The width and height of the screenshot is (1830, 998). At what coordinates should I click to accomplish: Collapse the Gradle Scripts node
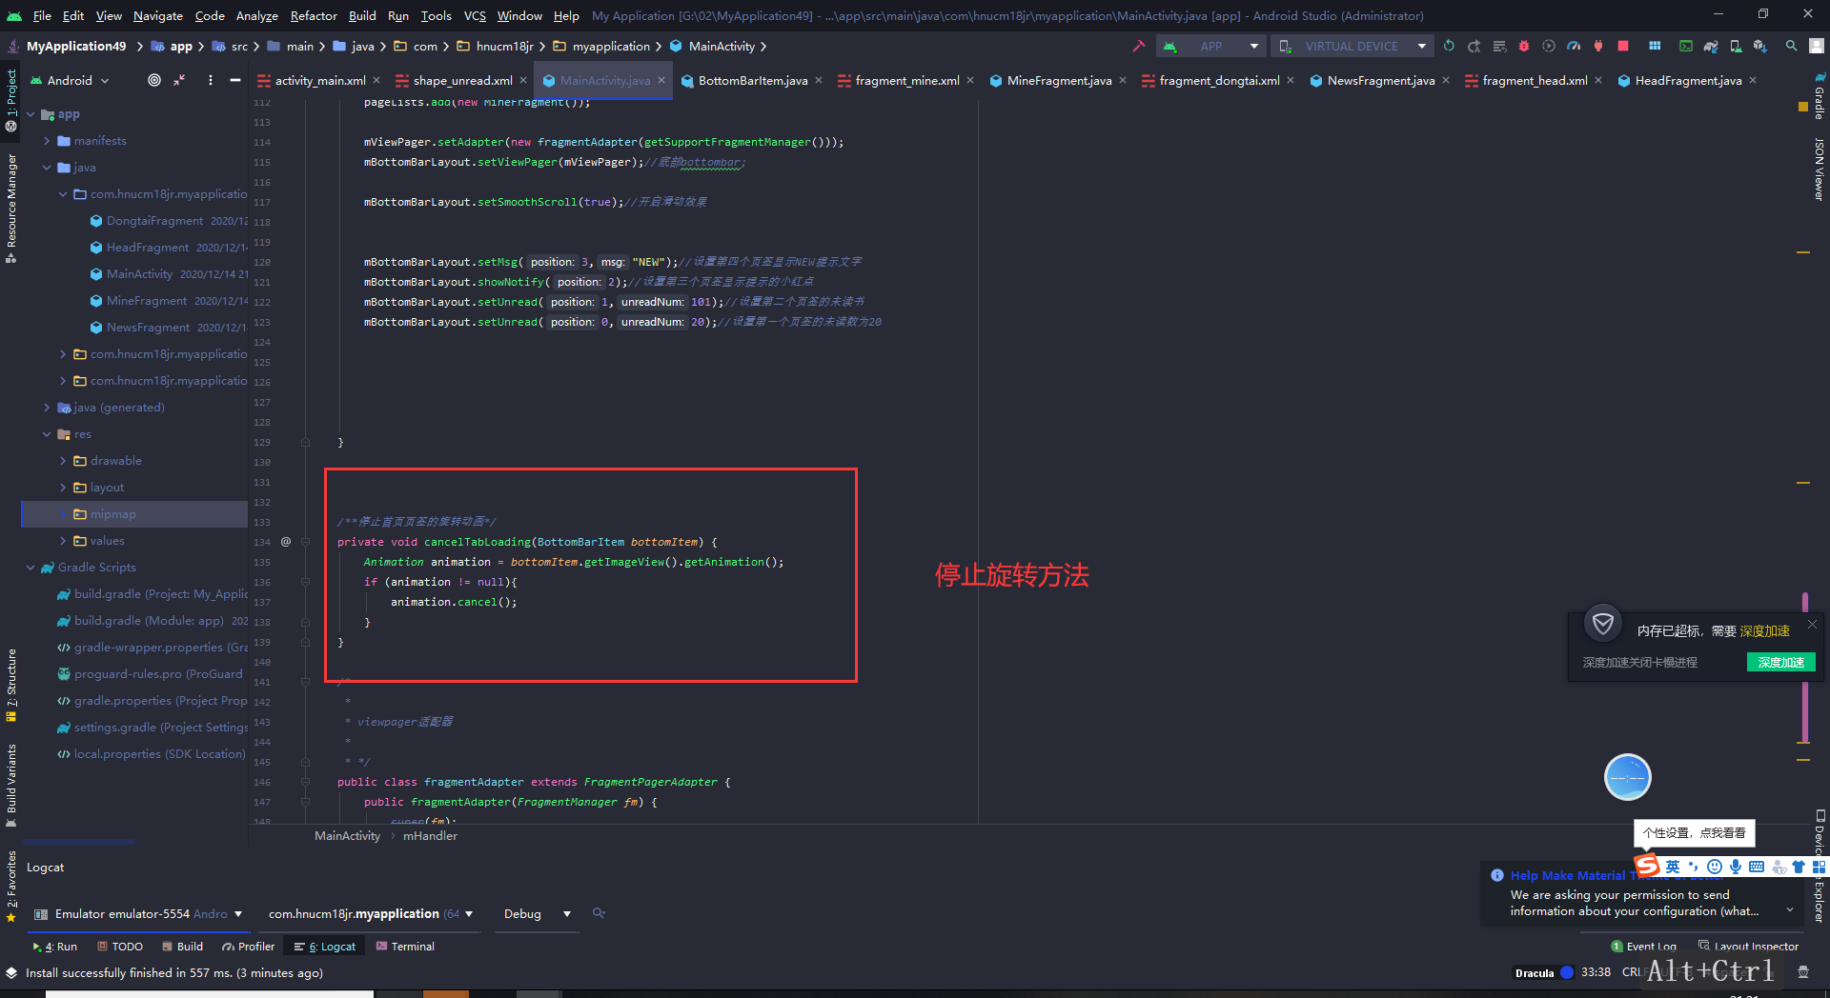coord(30,567)
